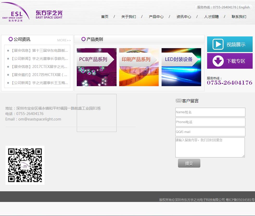Click the purple circle icon beside 公司资讯
This screenshot has width=255, height=216.
click(11, 39)
